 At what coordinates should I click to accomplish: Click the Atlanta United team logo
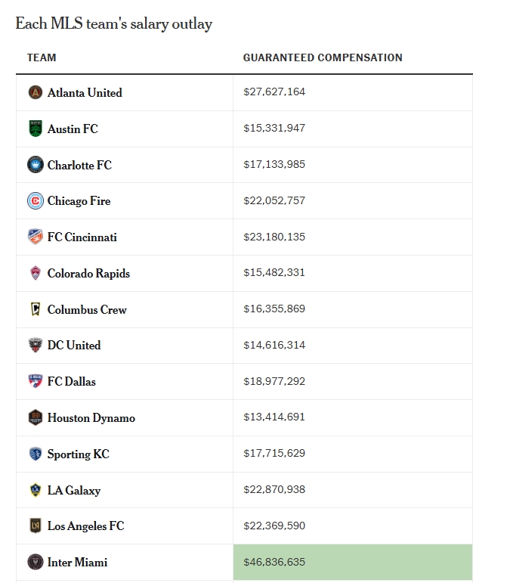[35, 92]
